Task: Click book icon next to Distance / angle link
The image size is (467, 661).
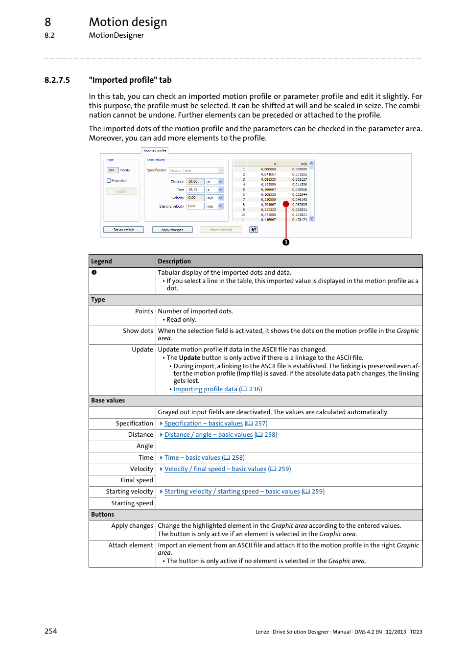Action: point(259,435)
